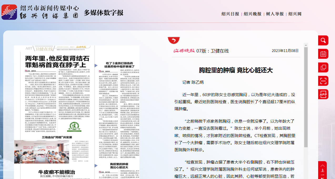Switch to 绍兴晚报 newspaper
The width and height of the screenshot is (335, 179).
pyautogui.click(x=253, y=14)
